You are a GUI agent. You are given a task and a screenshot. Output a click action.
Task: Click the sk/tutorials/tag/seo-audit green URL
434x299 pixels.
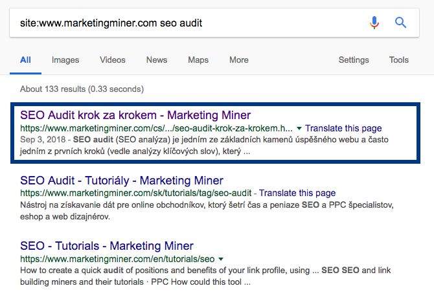click(135, 193)
